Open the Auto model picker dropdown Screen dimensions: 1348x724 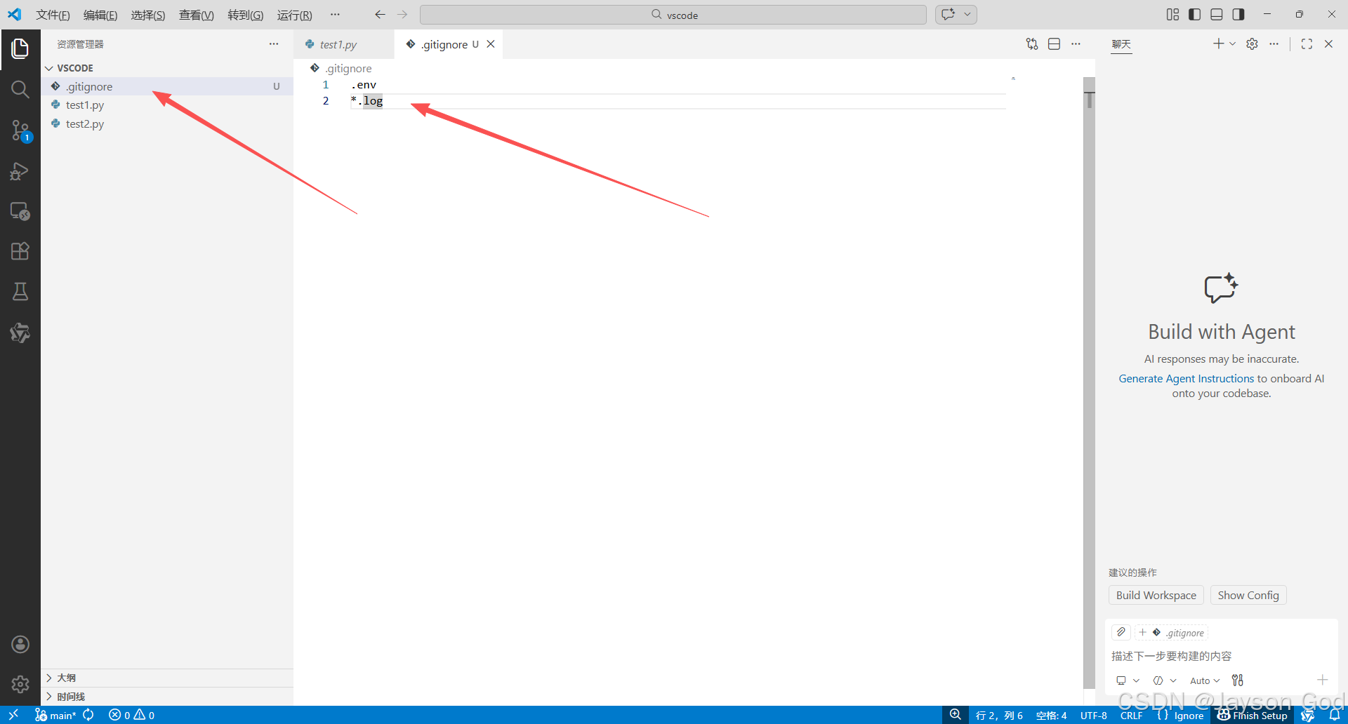pos(1205,681)
